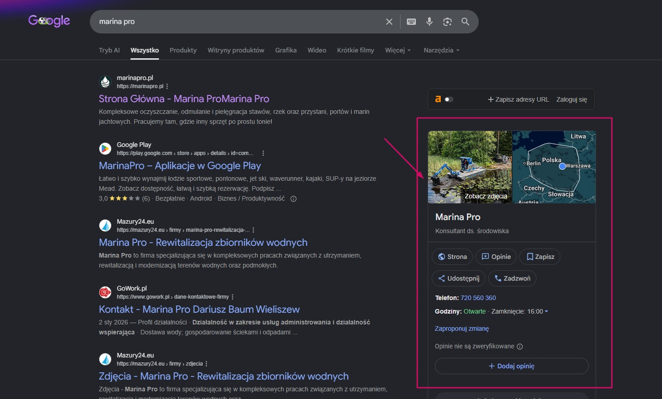Toggle the extension on/off switch
Screen dimensions: 662x399
pos(449,99)
